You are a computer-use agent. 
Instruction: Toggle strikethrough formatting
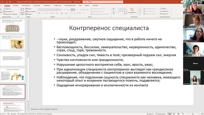[x=50, y=13]
